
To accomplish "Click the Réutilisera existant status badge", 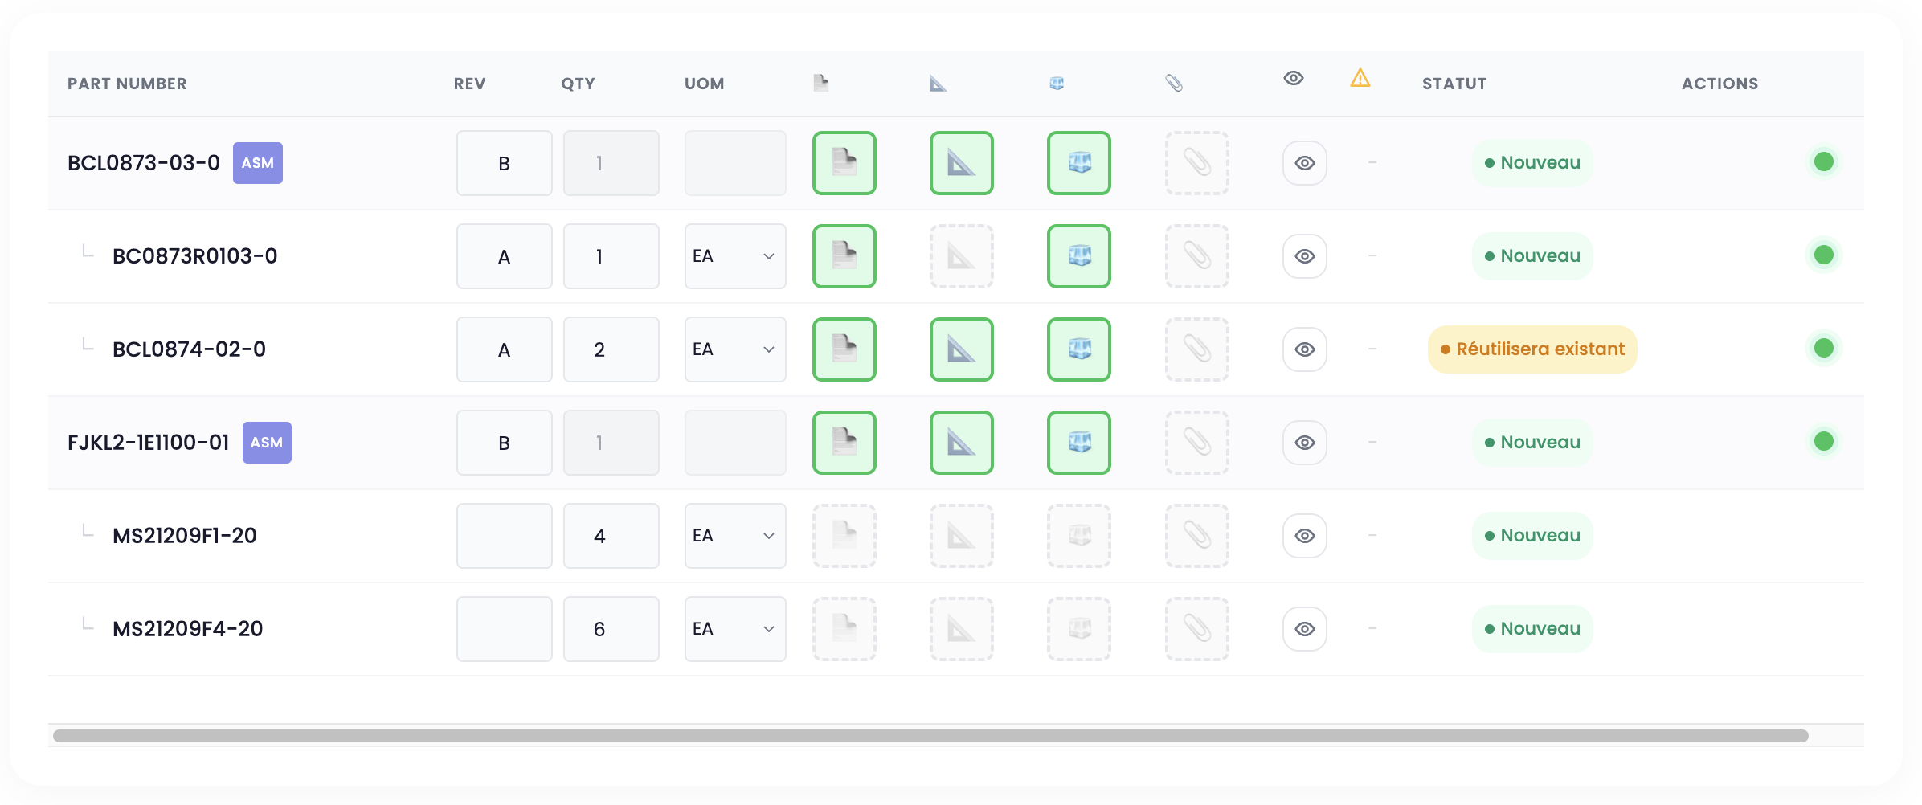I will (1531, 349).
